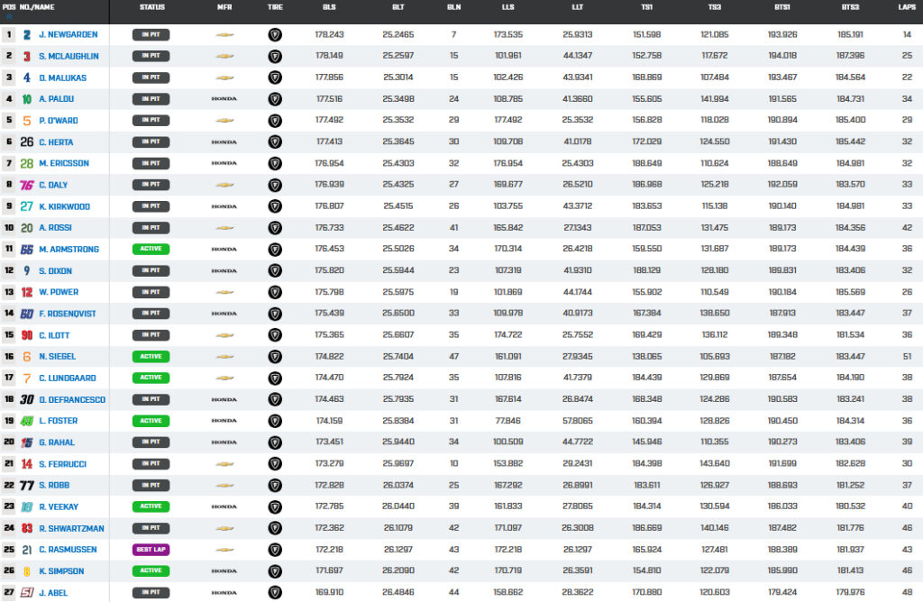Screen dimensions: 923x602
Task: Sort by the LLS column header
Action: tap(508, 7)
